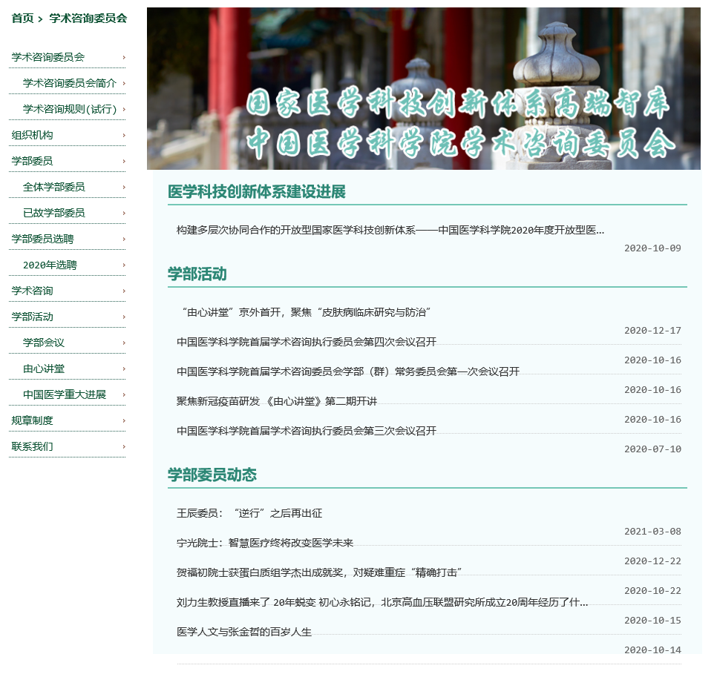Screen dimensions: 717x674
Task: Click arrow icon beside 学术咨询委员会 sidebar item
Action: click(x=124, y=57)
